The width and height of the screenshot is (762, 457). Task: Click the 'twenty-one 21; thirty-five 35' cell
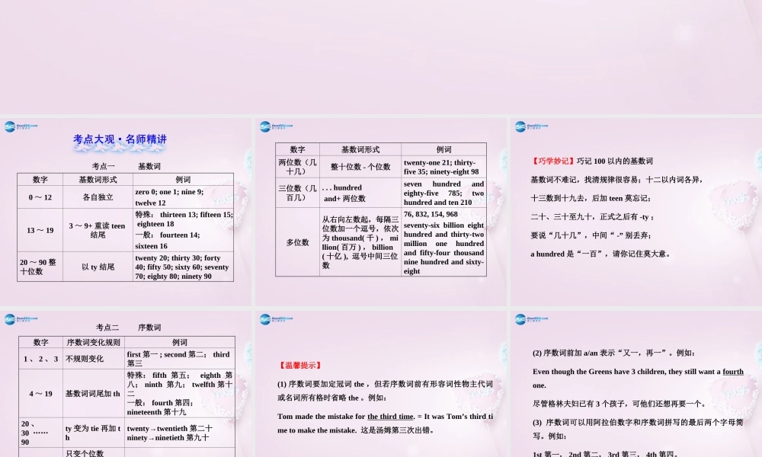click(443, 167)
